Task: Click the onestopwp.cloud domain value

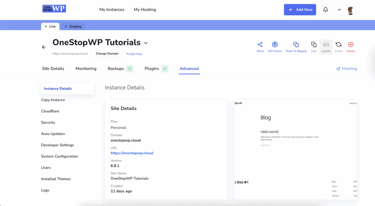Action: (x=126, y=140)
